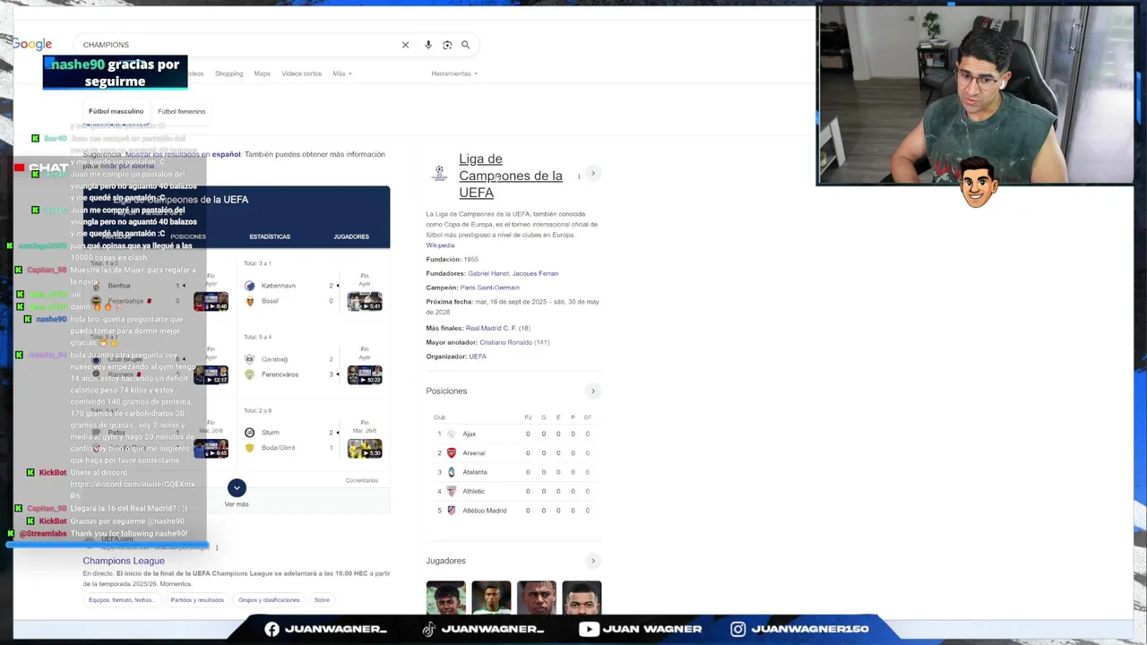Open the three-dot menu for the UEFA.com result
The width and height of the screenshot is (1147, 645).
[x=217, y=547]
